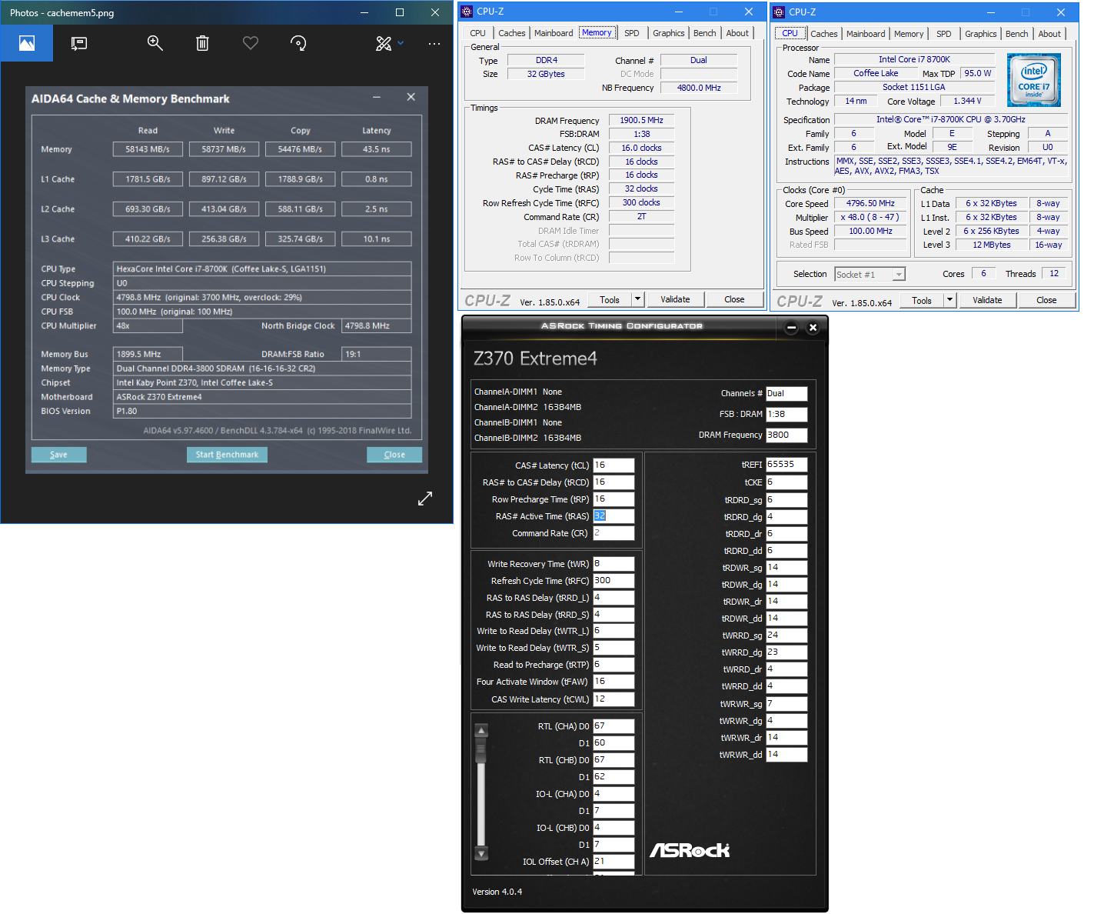Viewport: 1114px width, 914px height.
Task: Go to Graphics tab in CPU-Z Memory window
Action: tap(669, 33)
